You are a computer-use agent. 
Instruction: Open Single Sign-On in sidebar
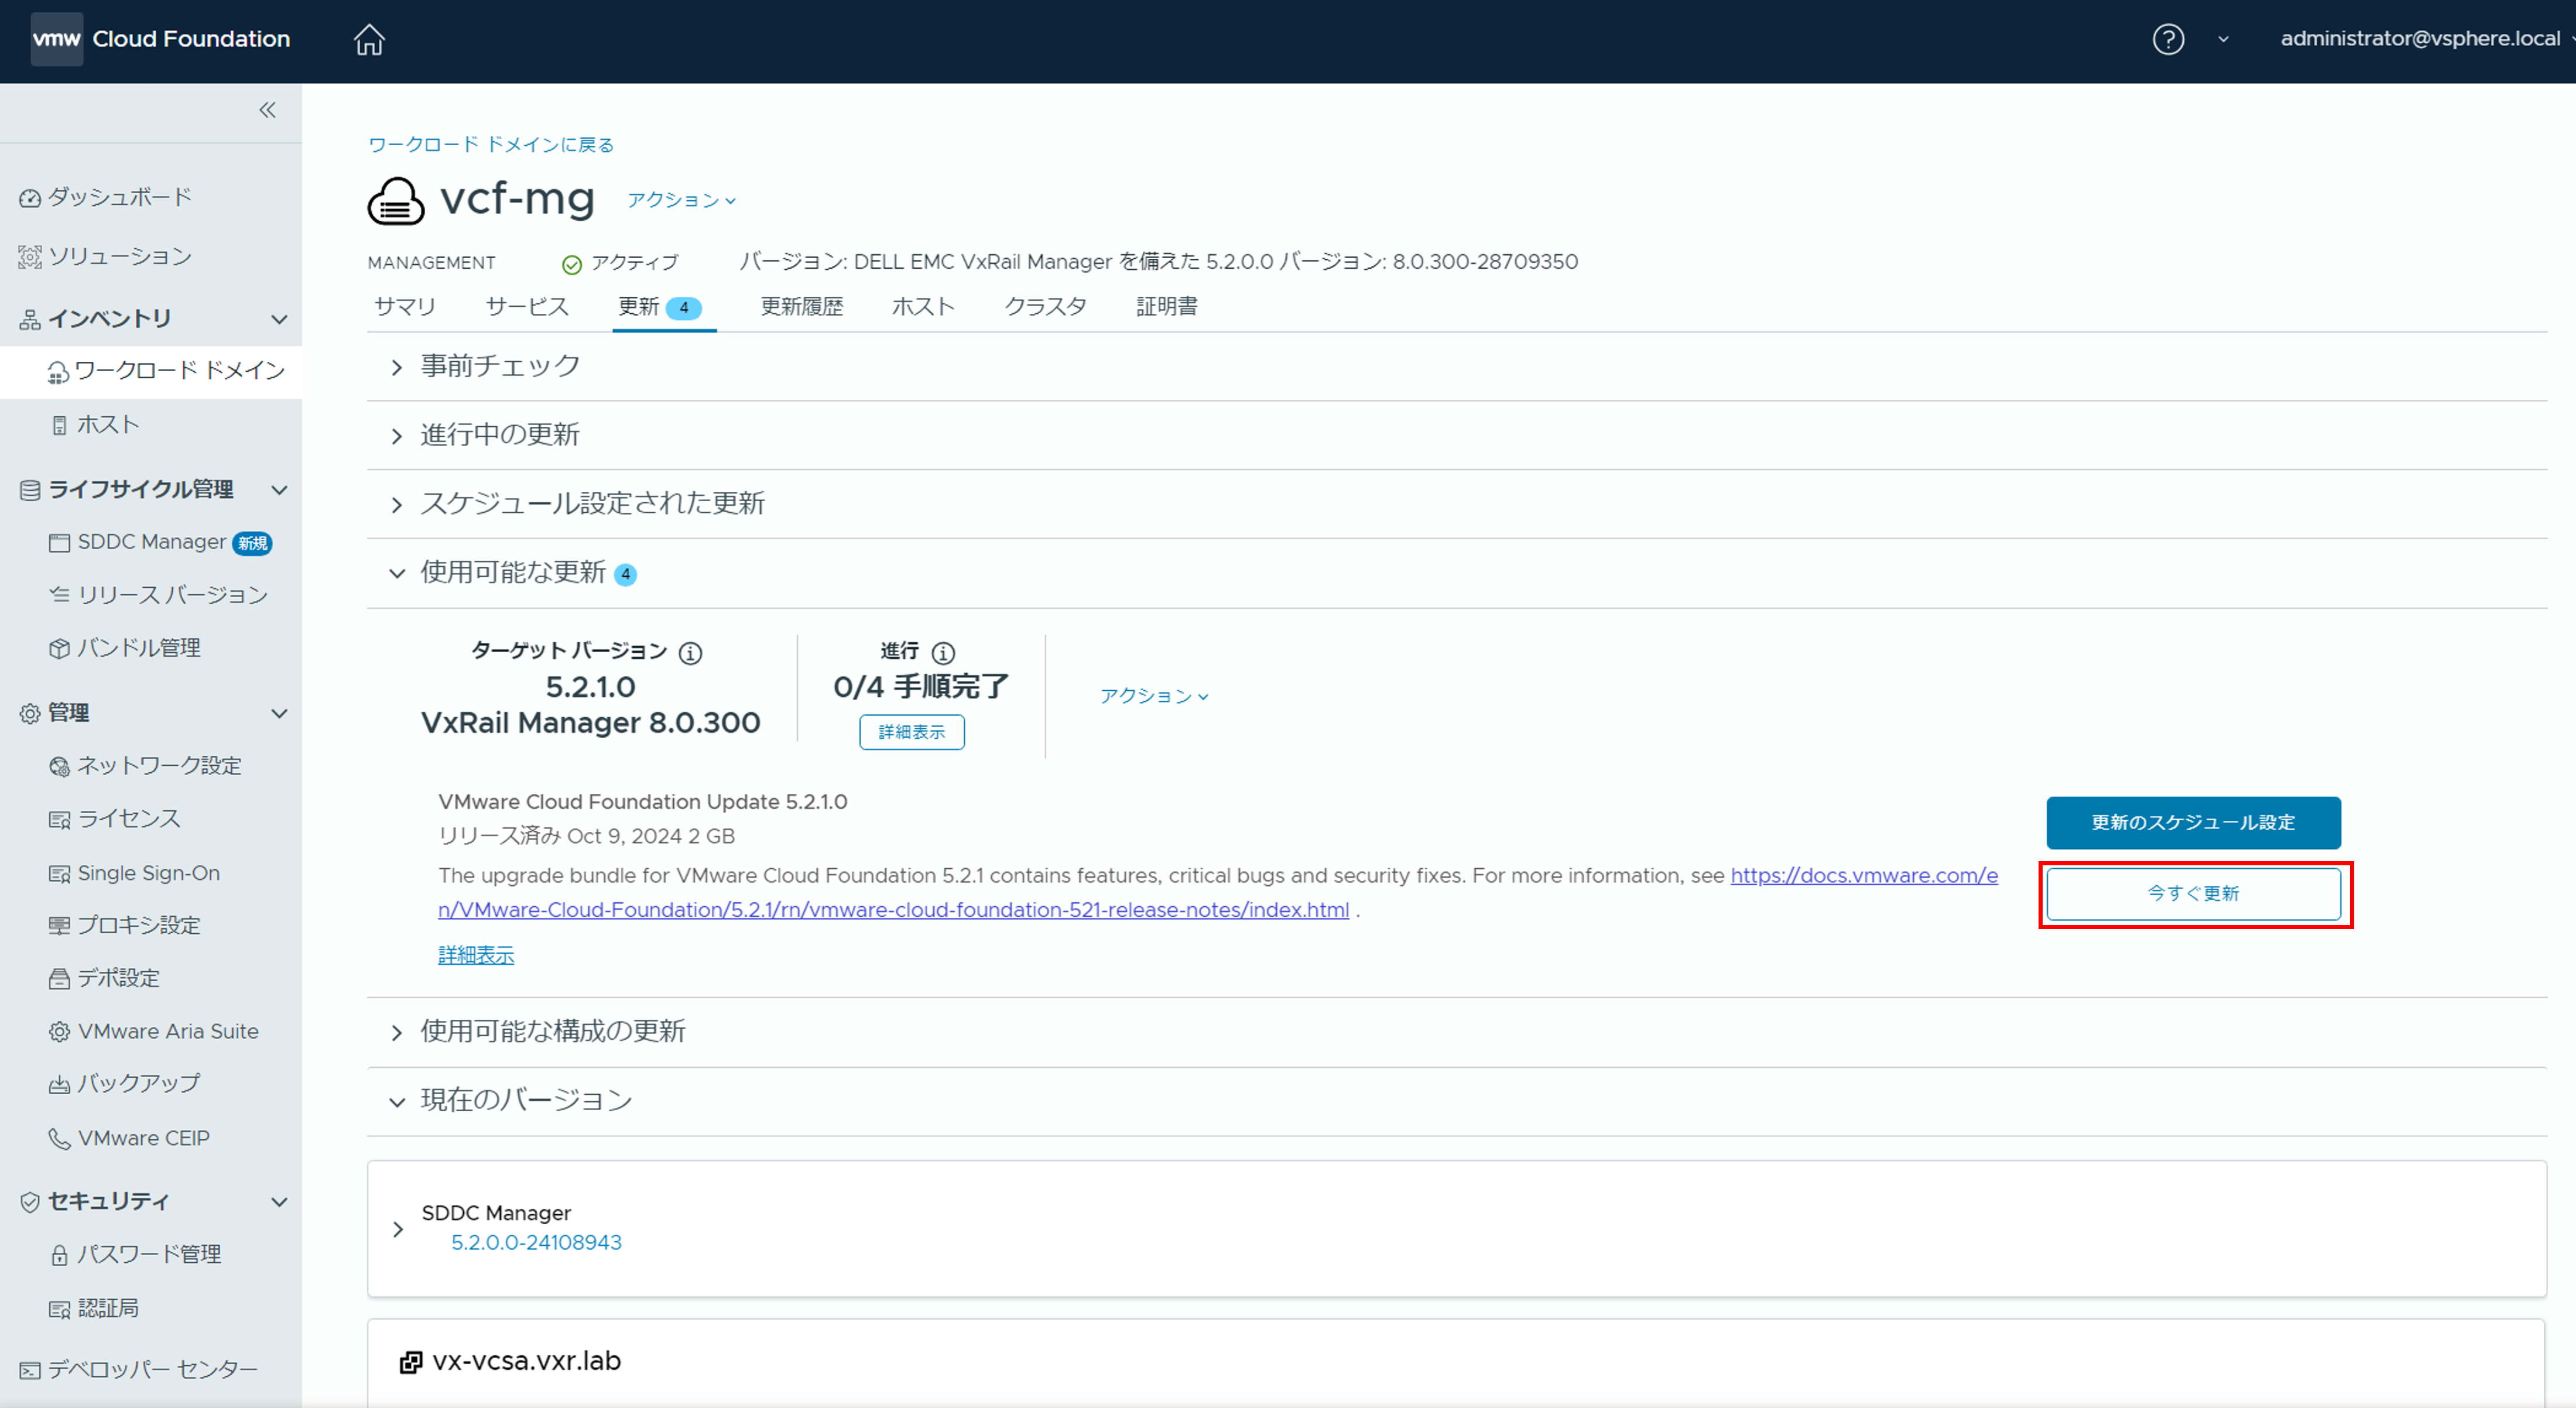134,873
